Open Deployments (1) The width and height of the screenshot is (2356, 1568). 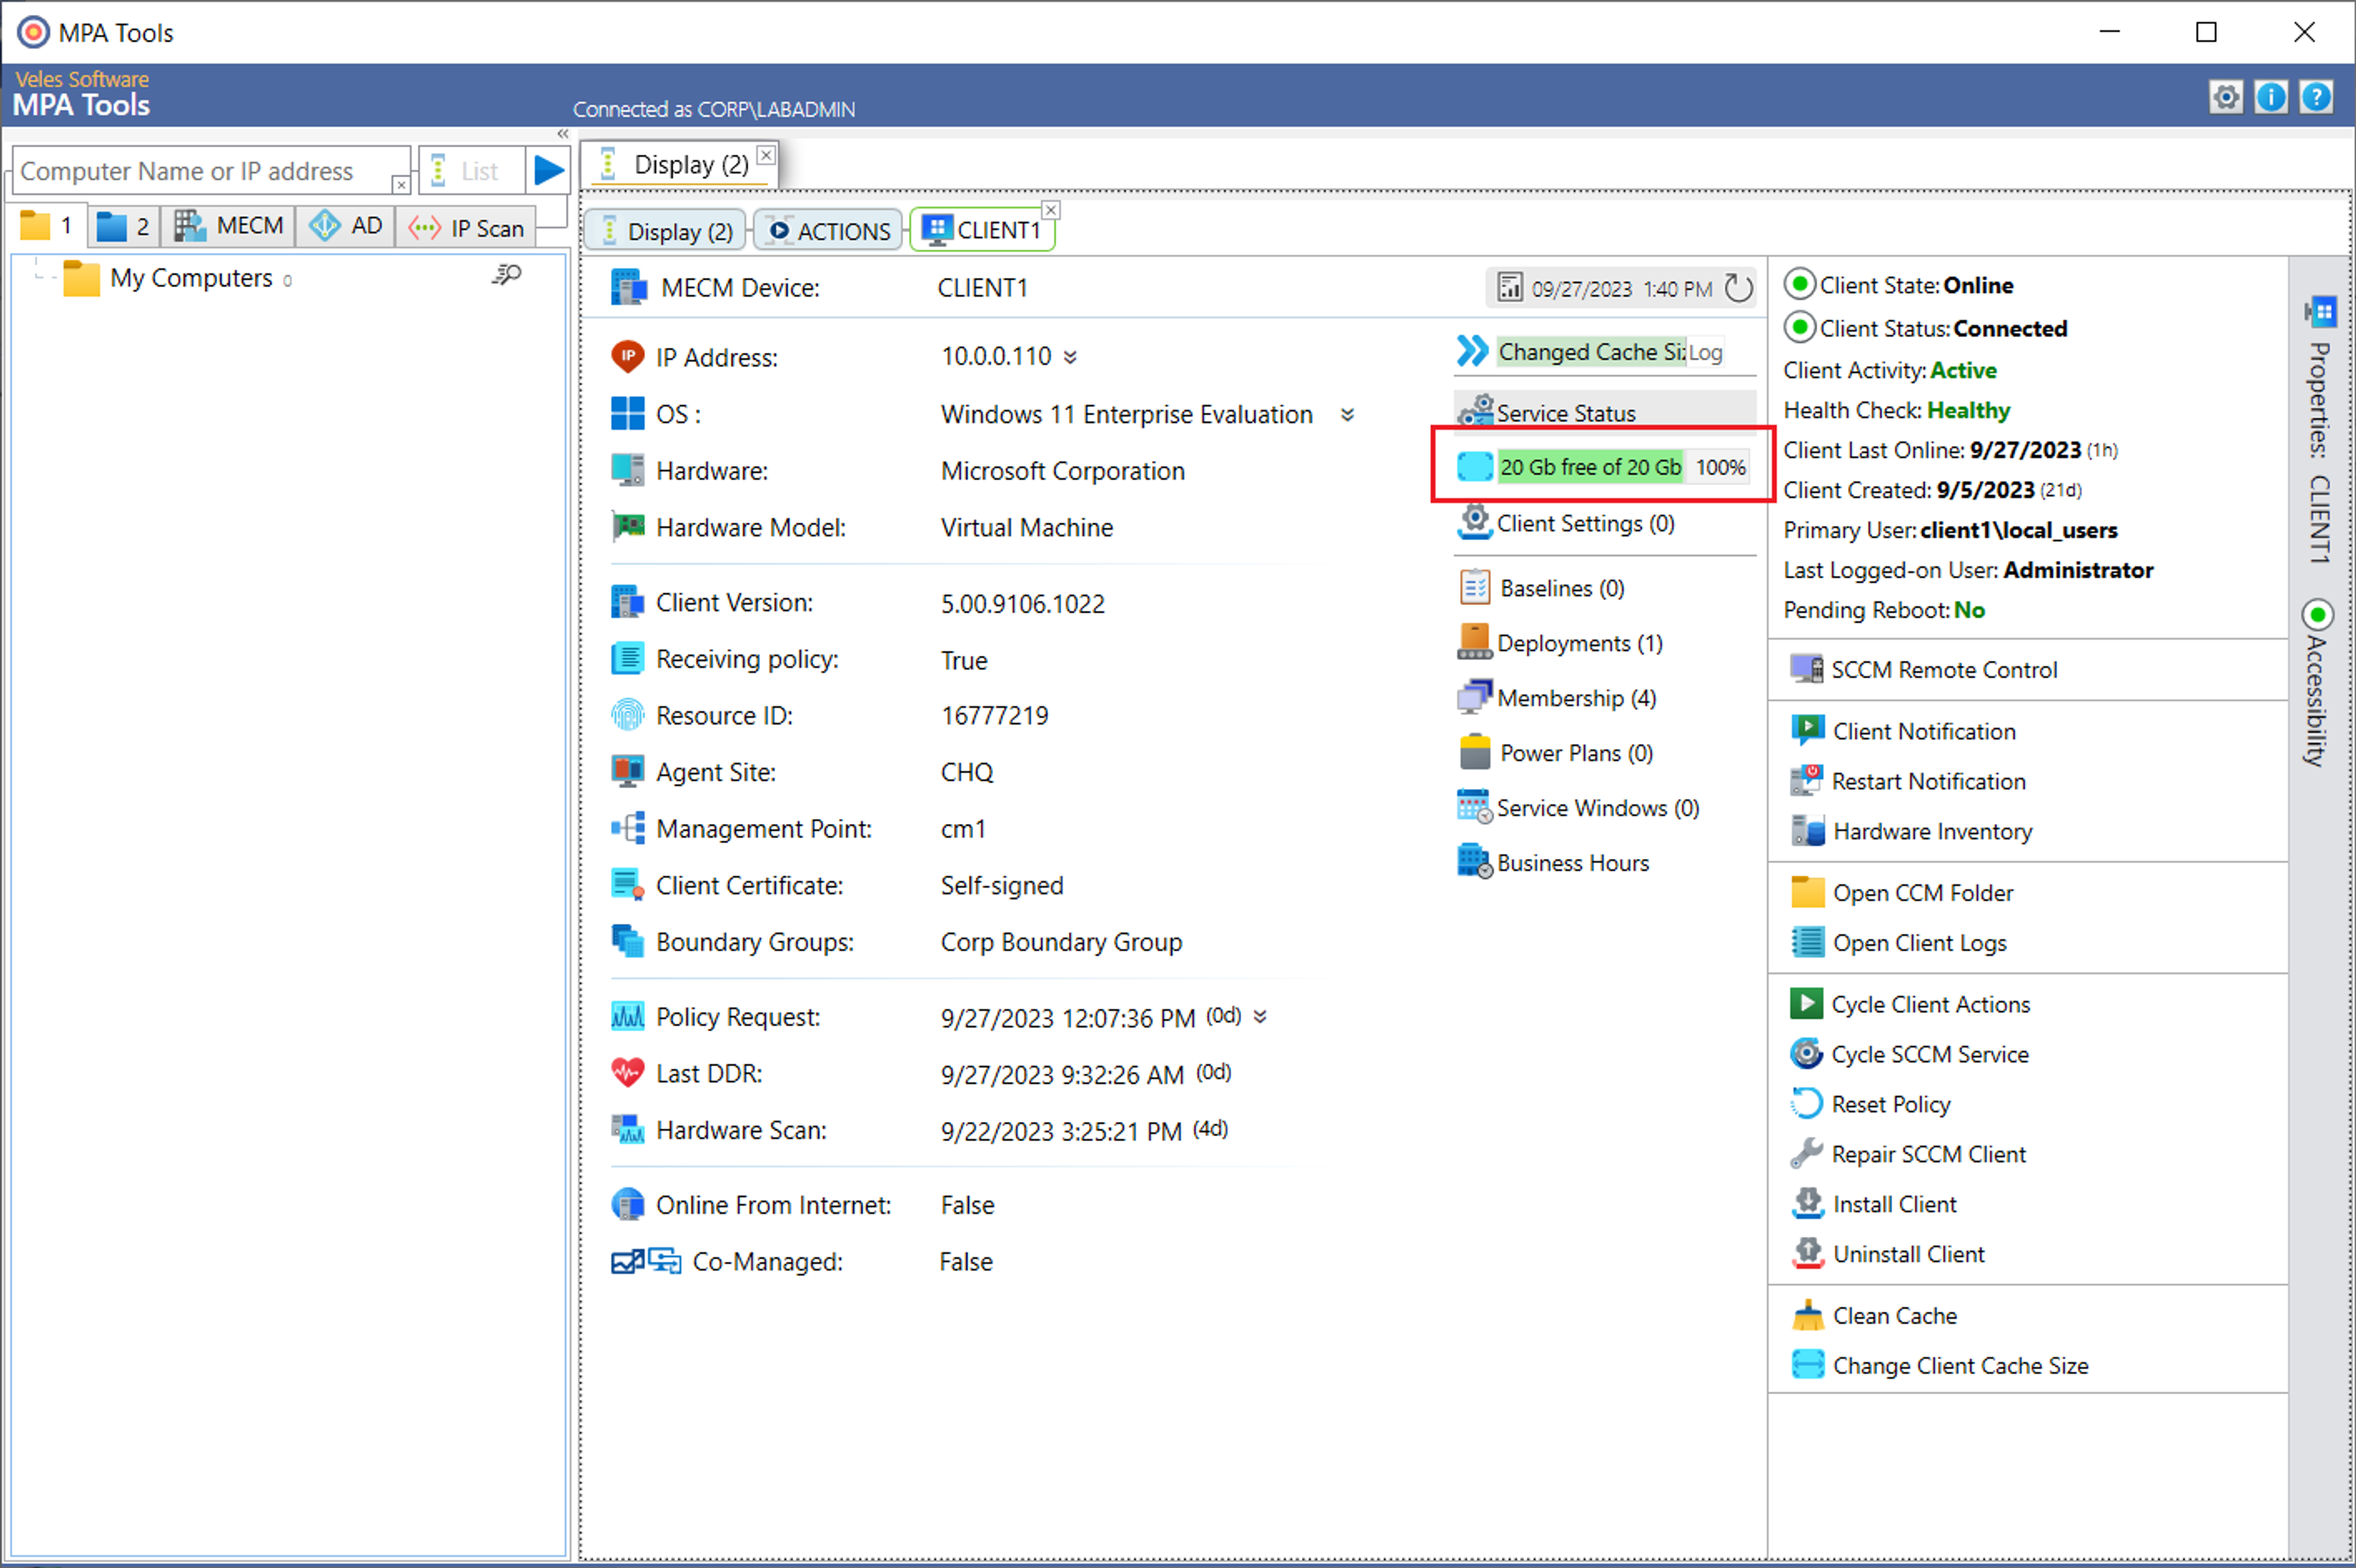[1560, 643]
